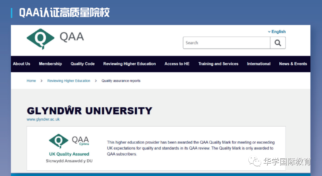The image size is (322, 176).
Task: Click the magnifier search button
Action: click(278, 43)
